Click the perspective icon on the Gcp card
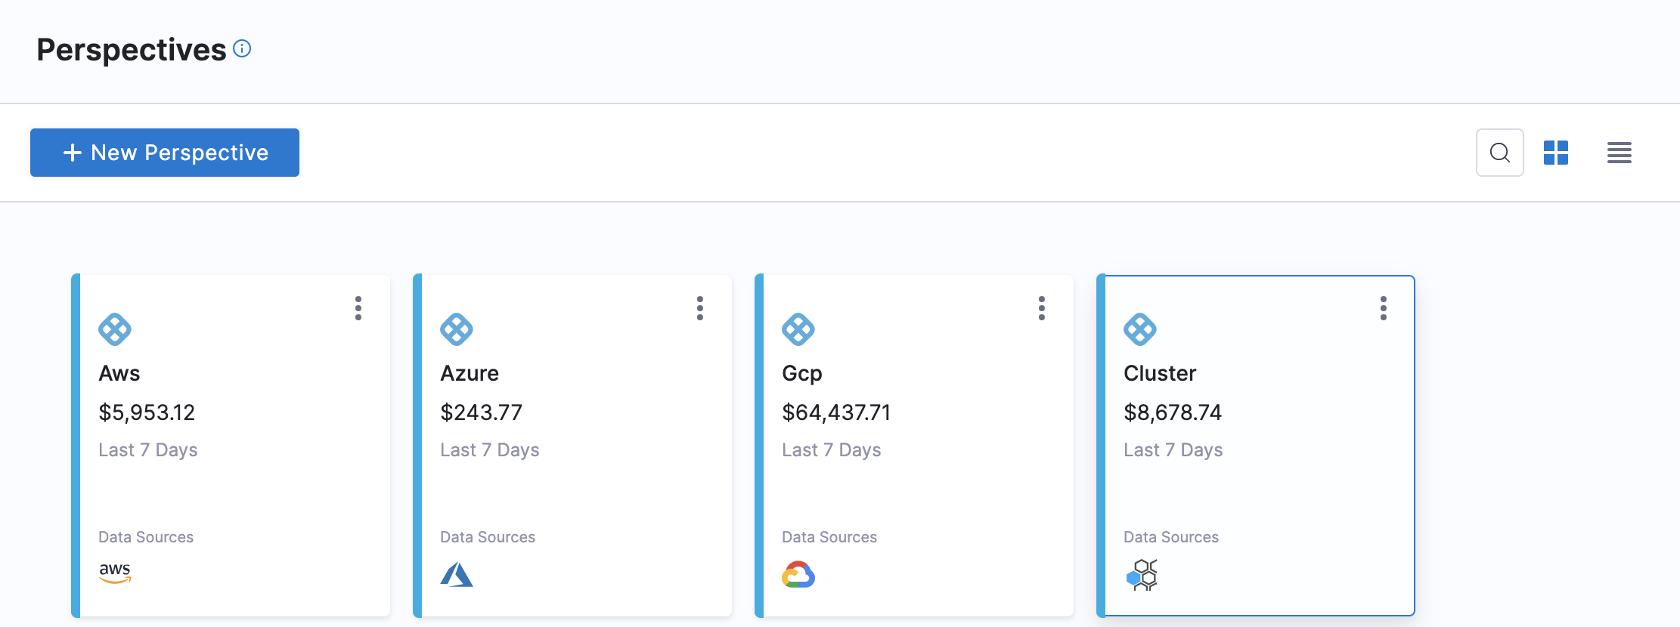This screenshot has height=627, width=1680. coord(798,329)
